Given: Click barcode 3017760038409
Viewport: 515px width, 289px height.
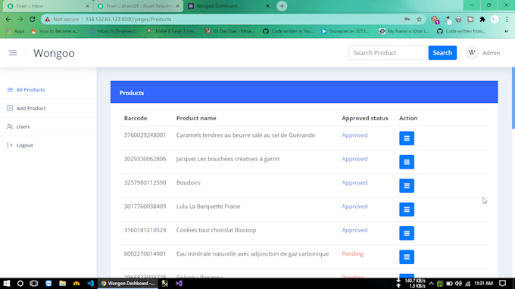Looking at the screenshot, I should tap(145, 207).
